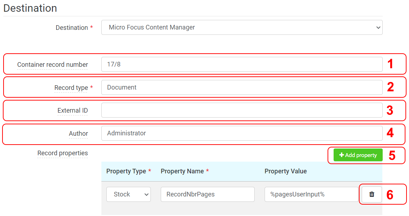The image size is (409, 216).
Task: Click the Author field label
Action: [x=78, y=134]
